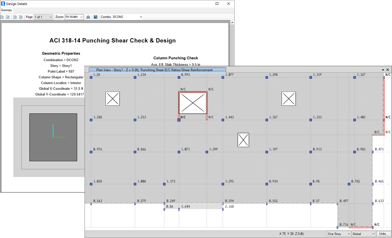
Task: Click the Units... button
Action: (383, 234)
